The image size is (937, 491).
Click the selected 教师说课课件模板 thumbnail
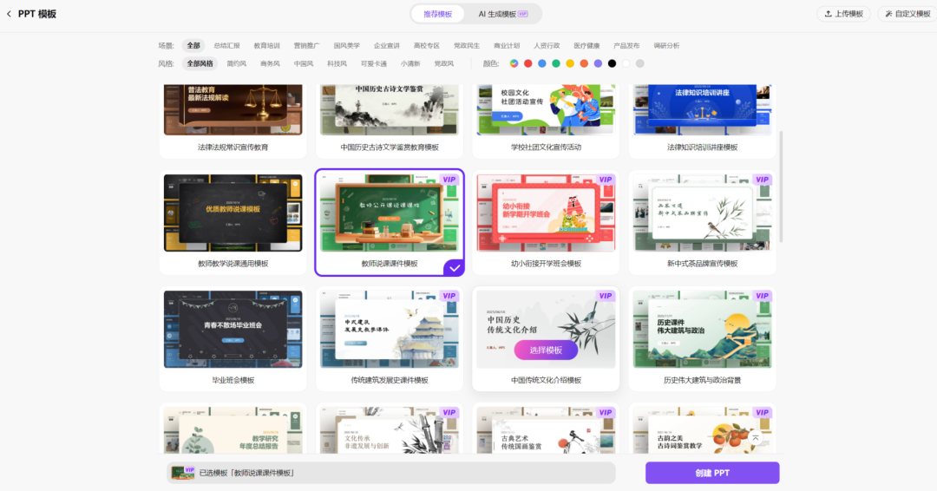pos(390,213)
